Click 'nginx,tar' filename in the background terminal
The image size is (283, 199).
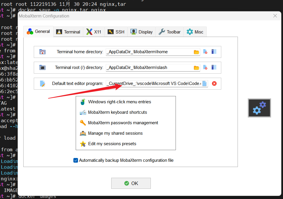pos(113,4)
